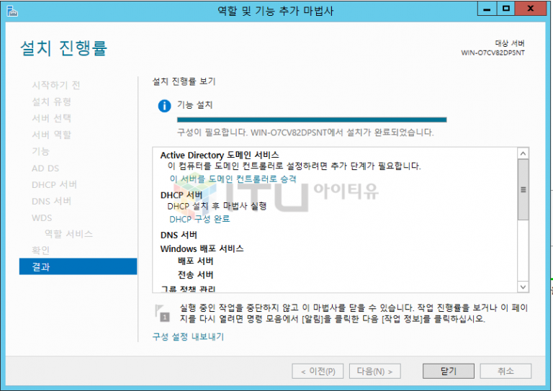Viewport: 553px width, 391px height.
Task: Click the '구성 설정 내보내기' link
Action: pos(188,336)
